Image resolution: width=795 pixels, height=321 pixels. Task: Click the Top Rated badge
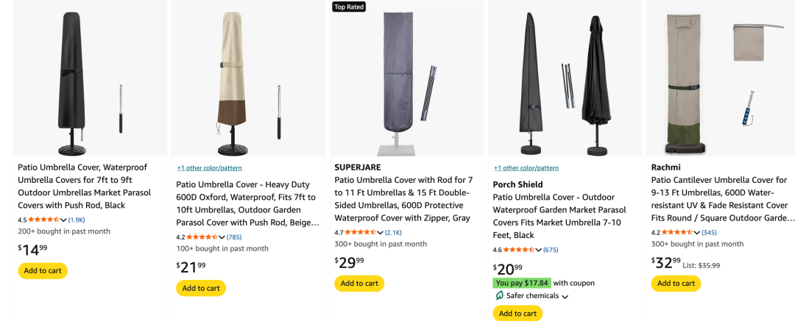349,7
